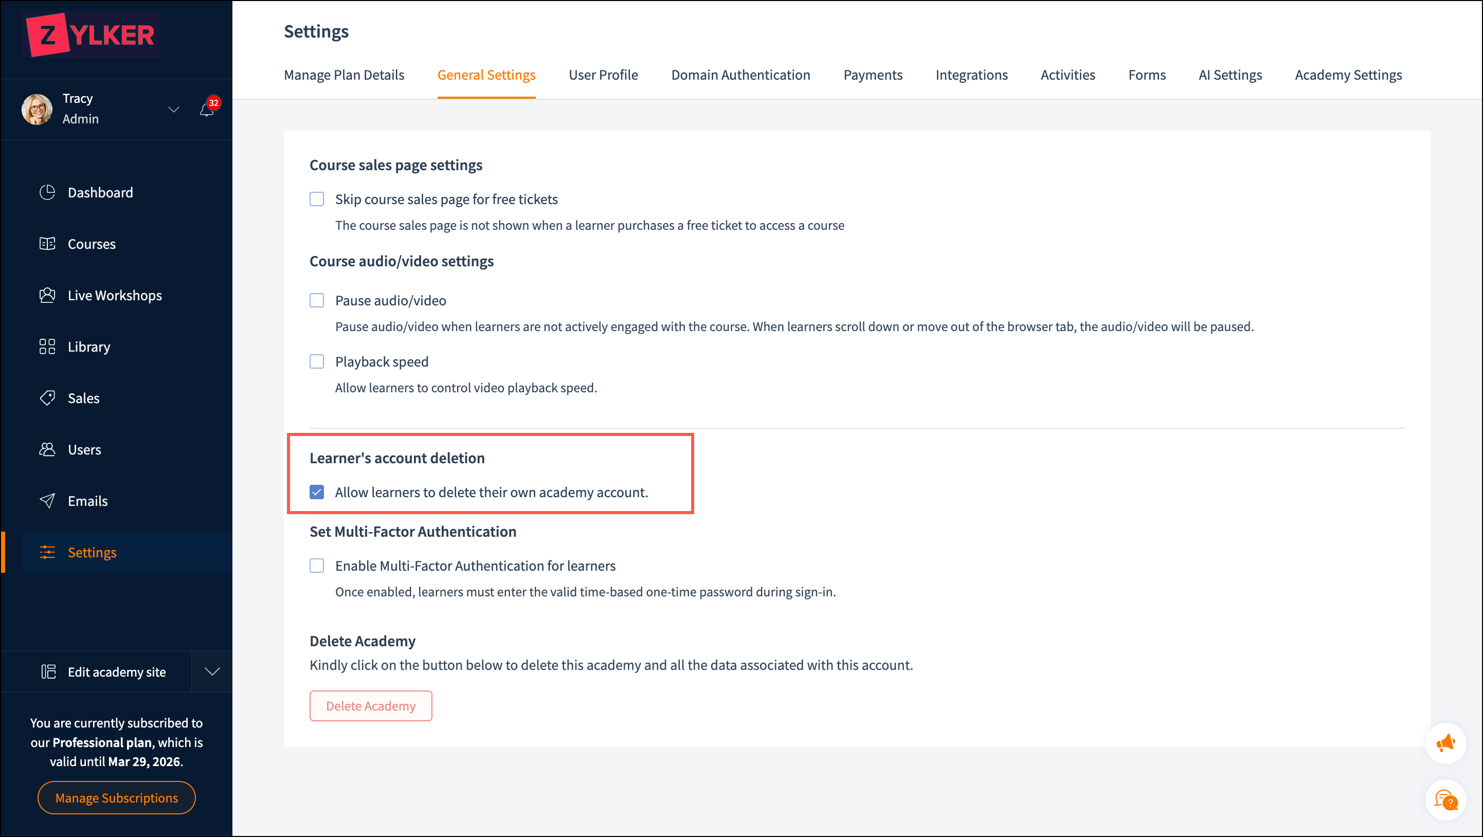The width and height of the screenshot is (1483, 837).
Task: Click the Live Workshops sidebar icon
Action: (47, 295)
